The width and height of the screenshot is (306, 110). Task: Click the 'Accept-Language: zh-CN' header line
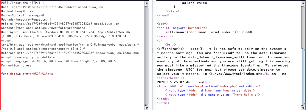tap(58, 61)
